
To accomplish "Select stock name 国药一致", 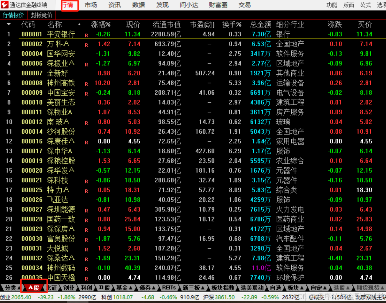I will (61, 219).
